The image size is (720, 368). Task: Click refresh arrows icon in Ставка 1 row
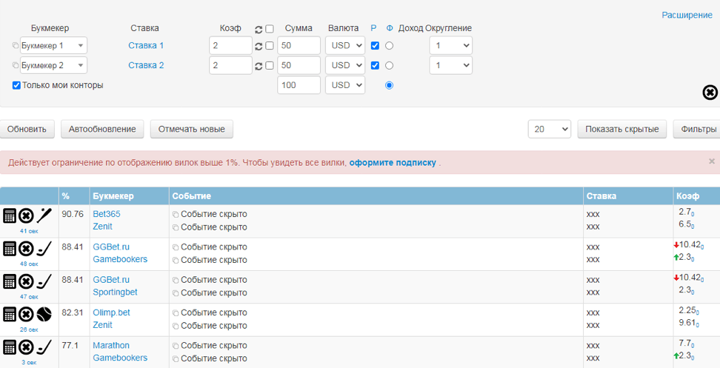(259, 46)
